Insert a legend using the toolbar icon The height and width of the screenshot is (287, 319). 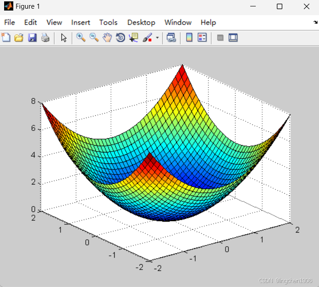point(202,38)
